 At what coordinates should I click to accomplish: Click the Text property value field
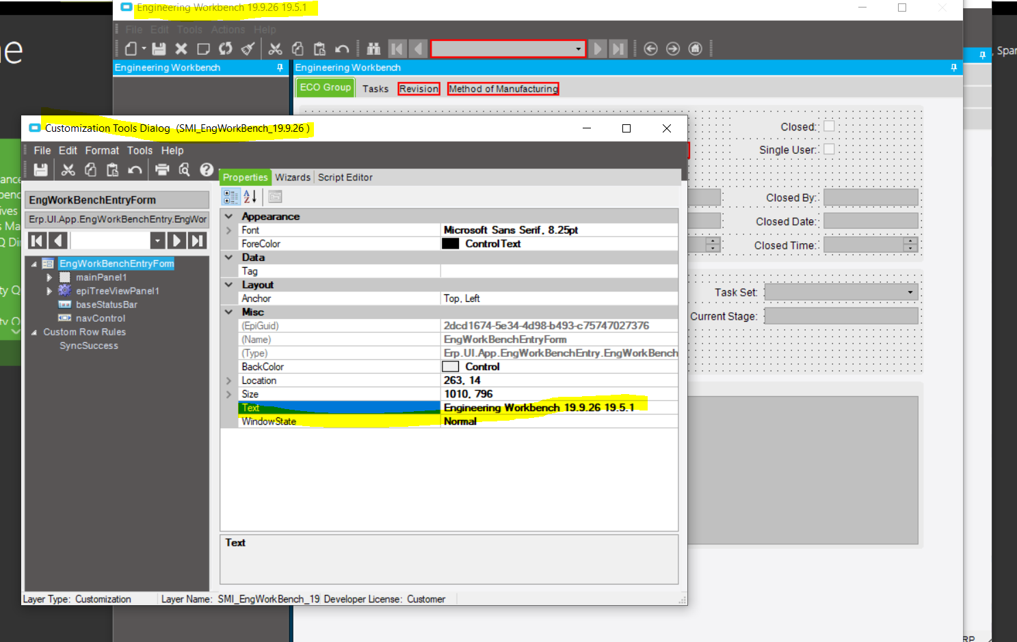(x=559, y=408)
